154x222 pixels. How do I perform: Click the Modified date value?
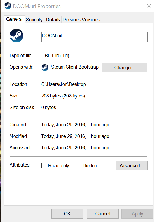click(75, 136)
